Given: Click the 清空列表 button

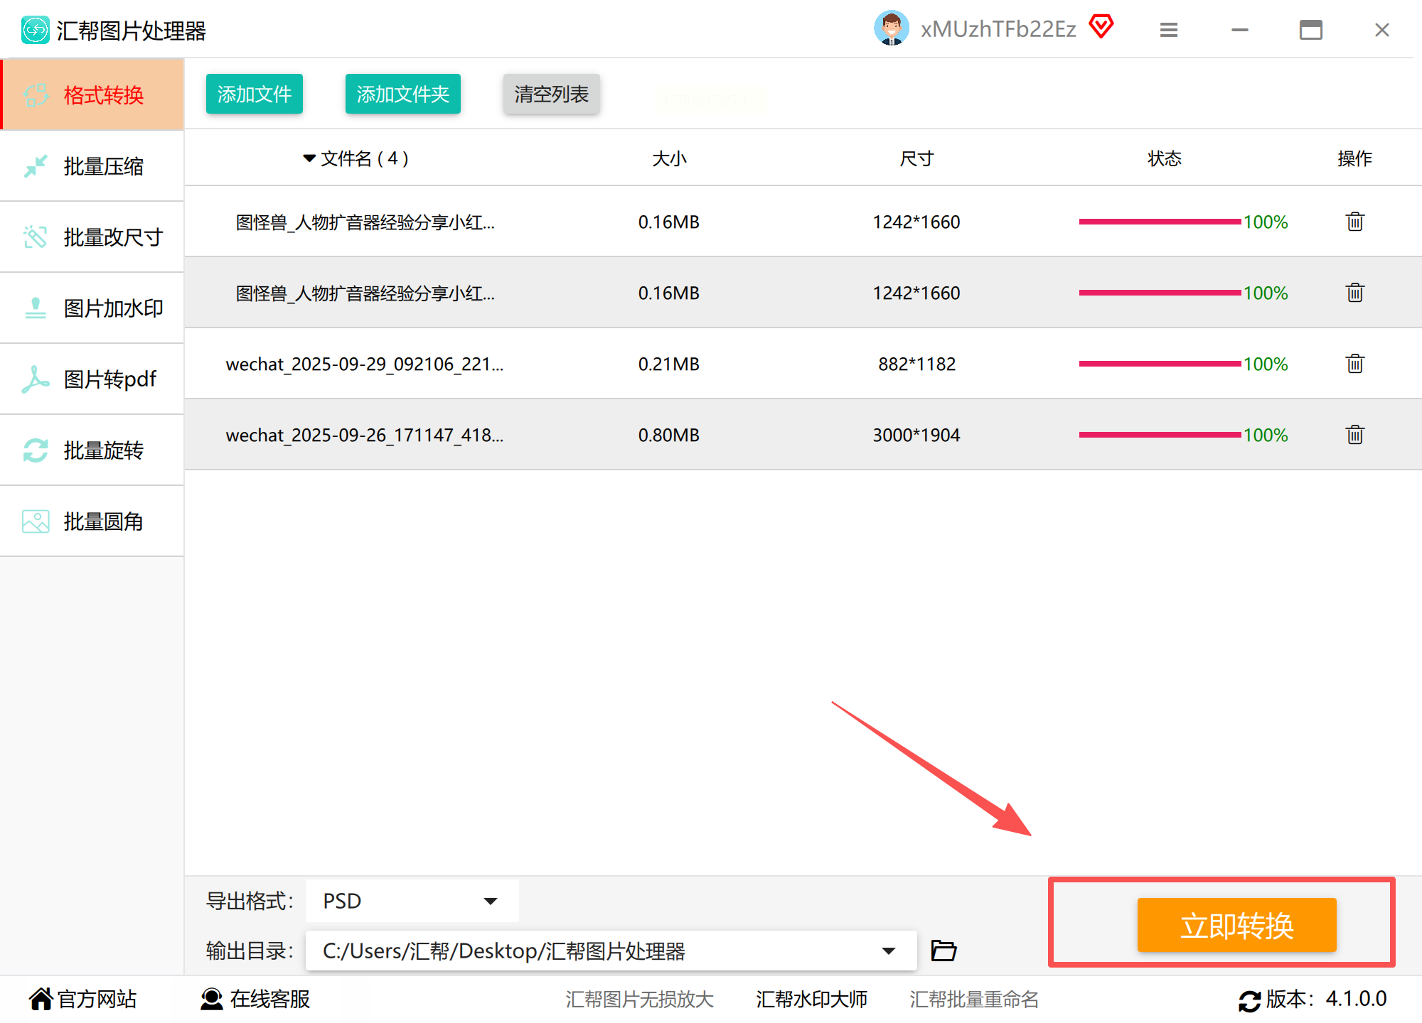Looking at the screenshot, I should pos(551,94).
